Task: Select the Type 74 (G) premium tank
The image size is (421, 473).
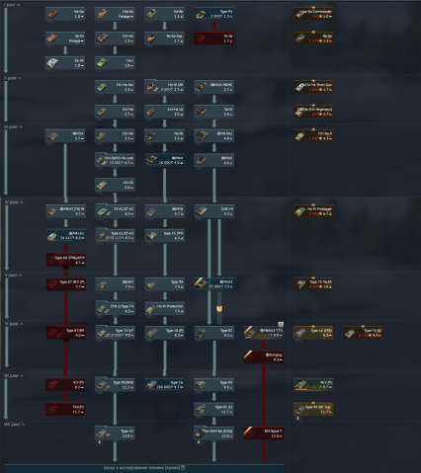Action: (x=363, y=333)
